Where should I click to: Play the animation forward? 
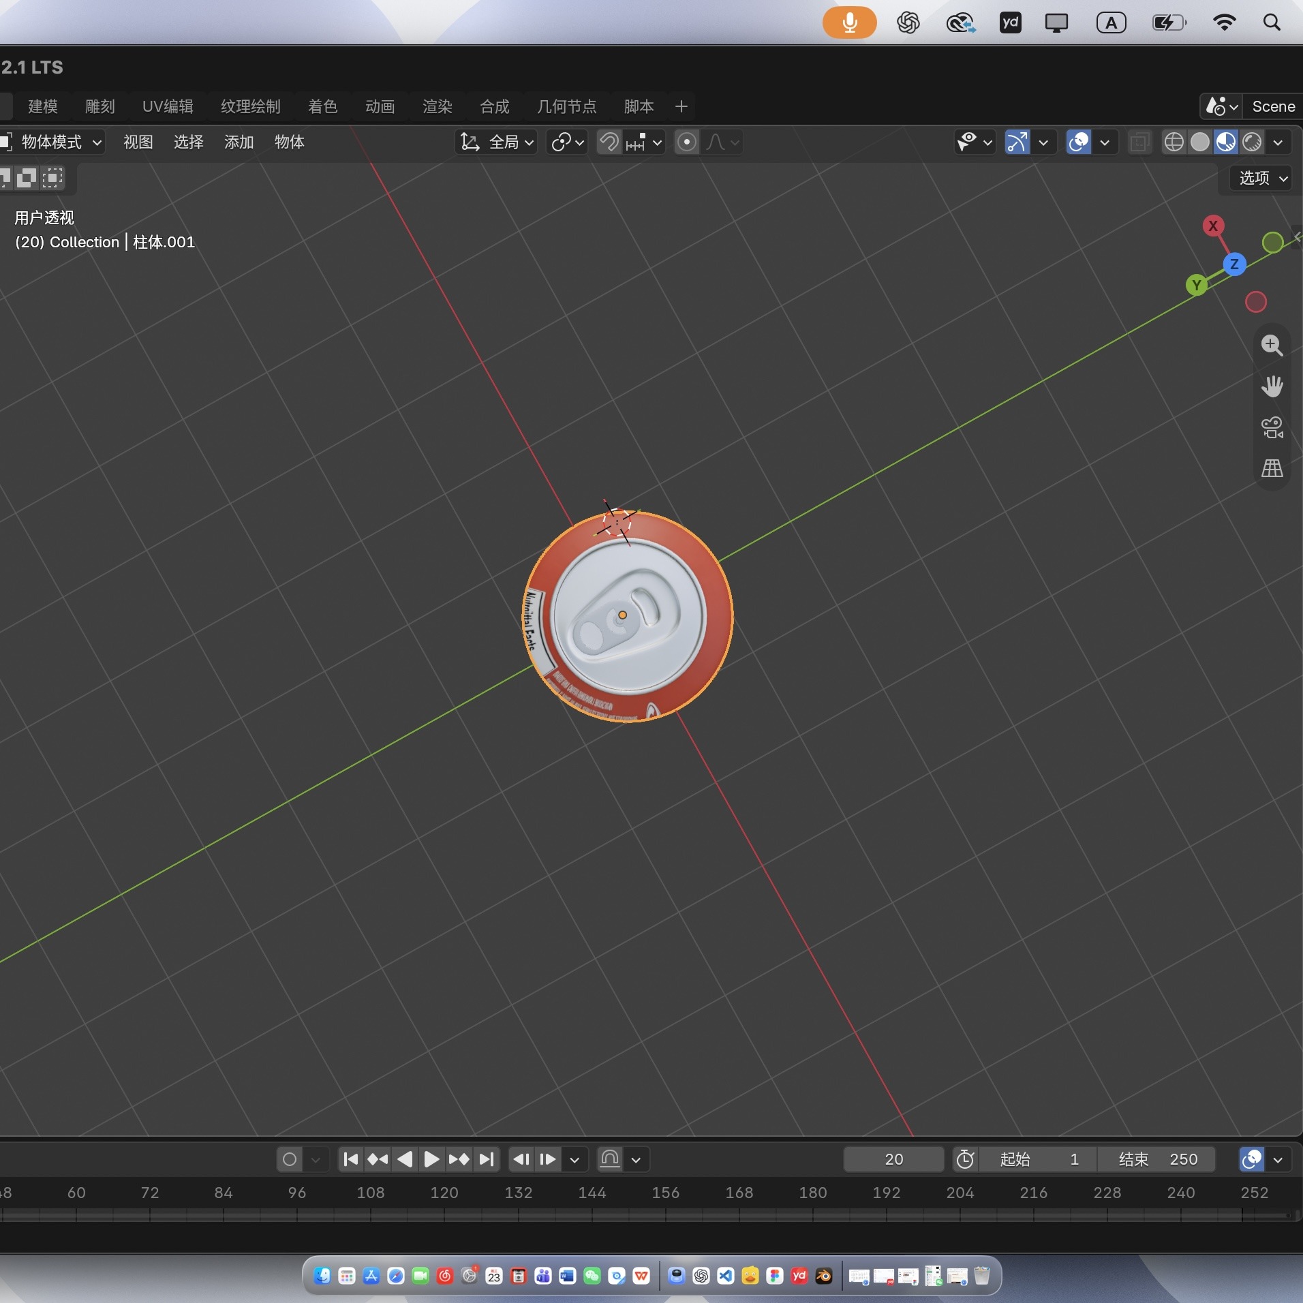point(431,1159)
